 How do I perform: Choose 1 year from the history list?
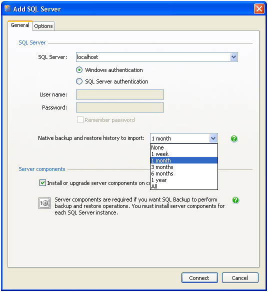tap(184, 180)
